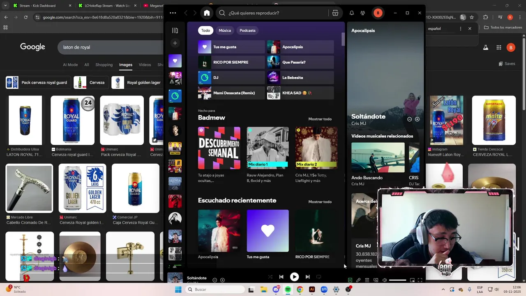Viewport: 526px width, 296px height.
Task: Open Spotify notifications bell
Action: [352, 13]
